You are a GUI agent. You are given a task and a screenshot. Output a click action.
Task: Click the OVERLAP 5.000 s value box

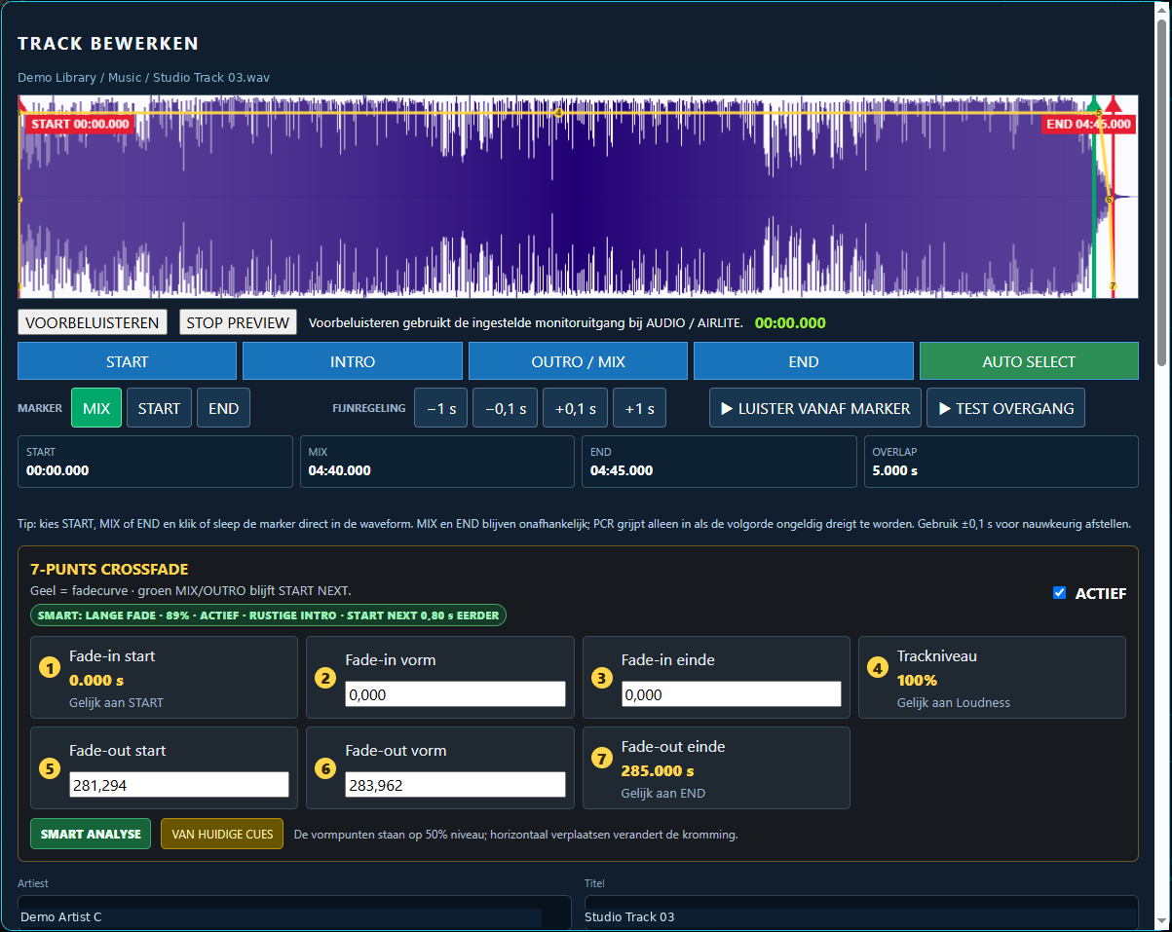point(1001,462)
